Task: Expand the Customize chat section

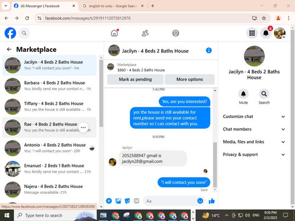Action: tap(254, 117)
